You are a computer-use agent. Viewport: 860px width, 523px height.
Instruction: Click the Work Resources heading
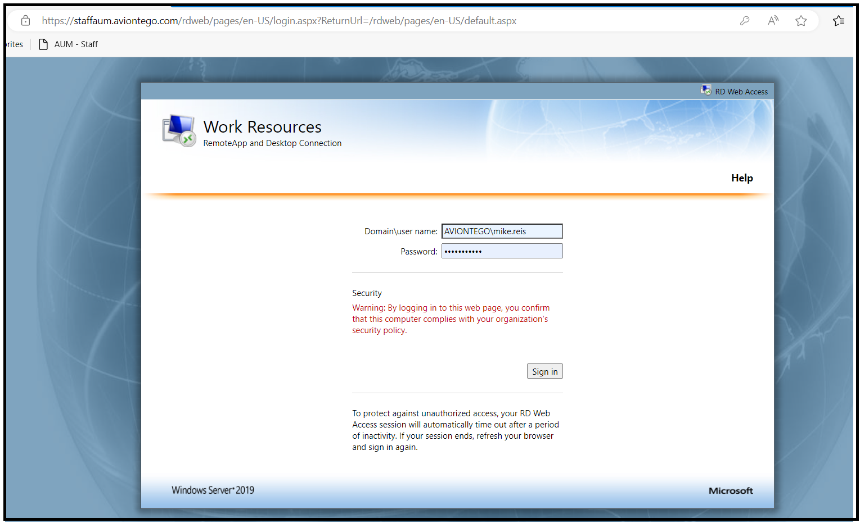tap(262, 127)
